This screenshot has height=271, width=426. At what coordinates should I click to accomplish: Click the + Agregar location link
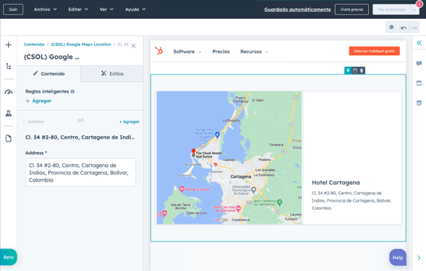(129, 122)
